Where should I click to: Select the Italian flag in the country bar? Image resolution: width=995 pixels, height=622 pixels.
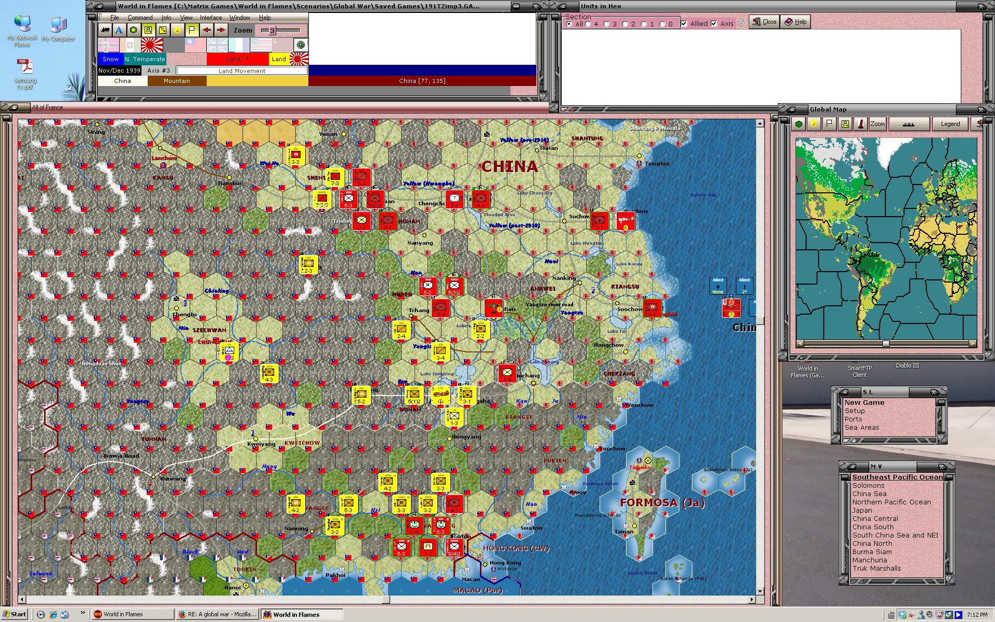click(130, 45)
